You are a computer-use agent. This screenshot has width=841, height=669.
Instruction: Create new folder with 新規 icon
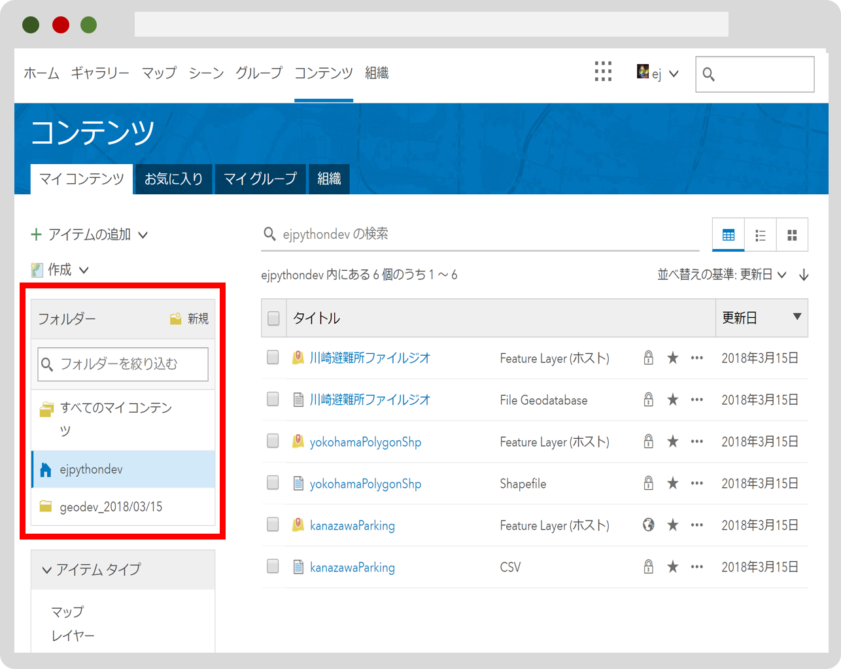pyautogui.click(x=189, y=318)
